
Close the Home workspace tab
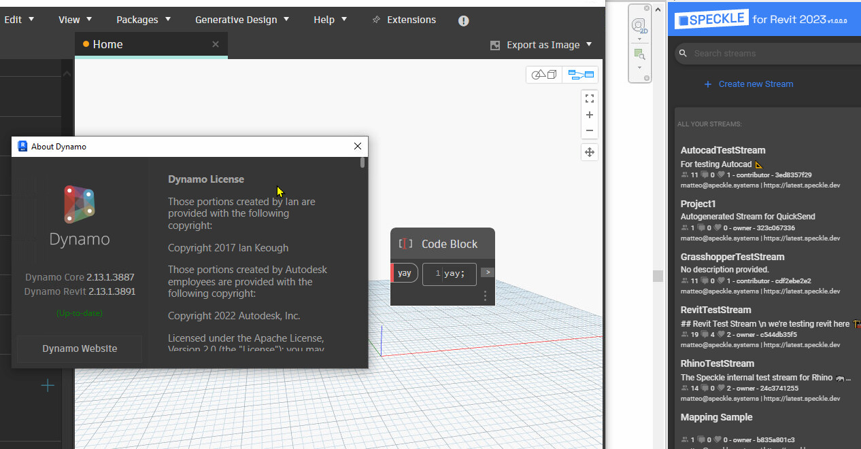click(x=216, y=44)
